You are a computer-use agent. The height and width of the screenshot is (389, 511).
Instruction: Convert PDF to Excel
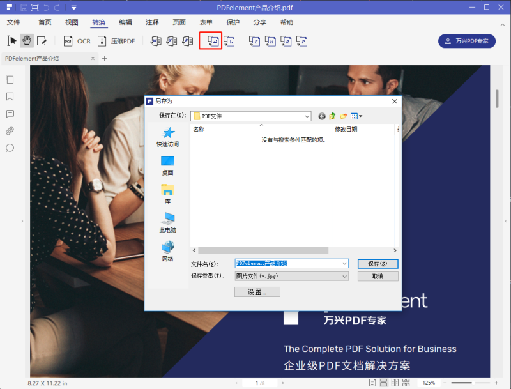tap(171, 40)
